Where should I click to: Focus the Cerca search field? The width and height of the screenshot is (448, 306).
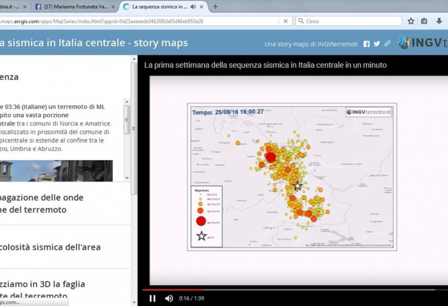(x=348, y=21)
